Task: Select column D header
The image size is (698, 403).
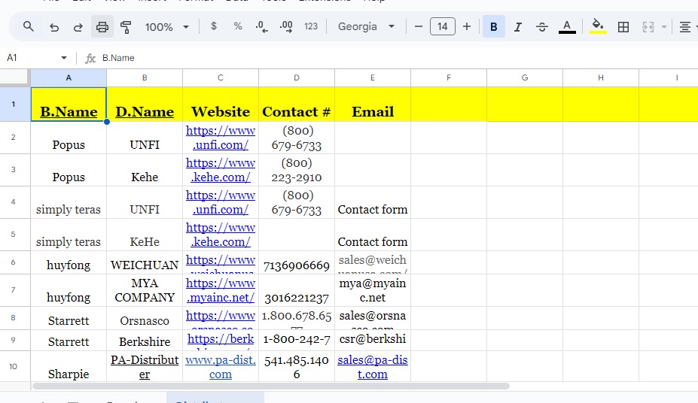Action: (297, 77)
